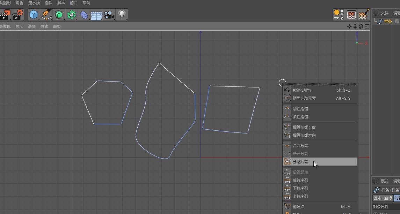The height and width of the screenshot is (214, 400).
Task: Choose 相等切线长度 from context menu
Action: point(320,127)
